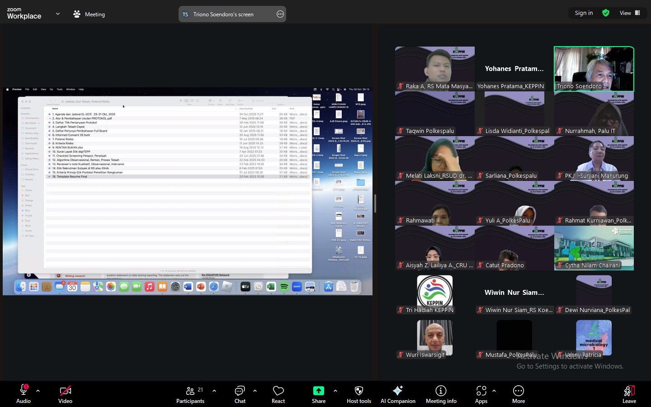Toggle the View layout option
Screen dimensions: 651x407
[630, 13]
